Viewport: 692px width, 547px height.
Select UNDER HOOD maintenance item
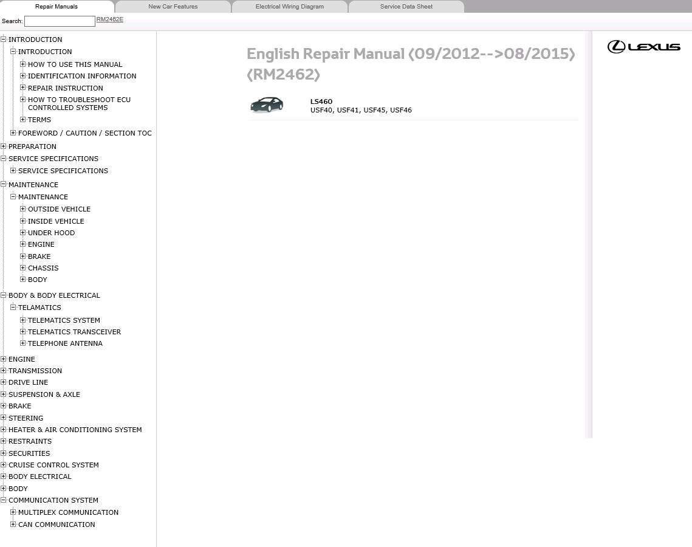(51, 233)
